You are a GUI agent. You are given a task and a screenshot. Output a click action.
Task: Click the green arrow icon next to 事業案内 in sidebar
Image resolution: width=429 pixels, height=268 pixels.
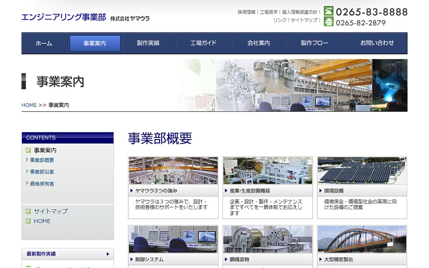[28, 151]
